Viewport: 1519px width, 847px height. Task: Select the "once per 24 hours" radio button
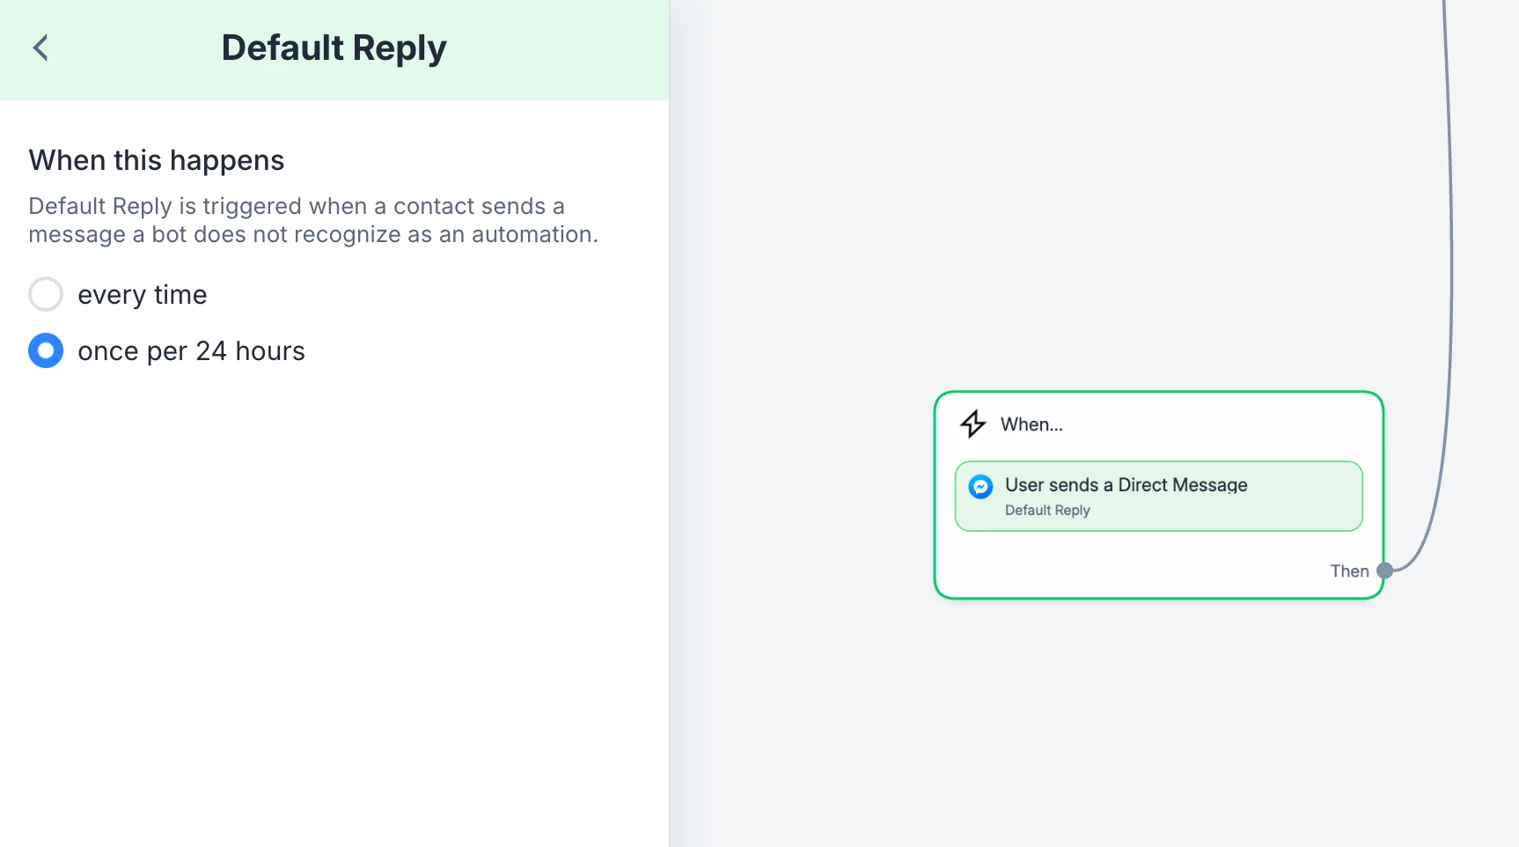46,350
